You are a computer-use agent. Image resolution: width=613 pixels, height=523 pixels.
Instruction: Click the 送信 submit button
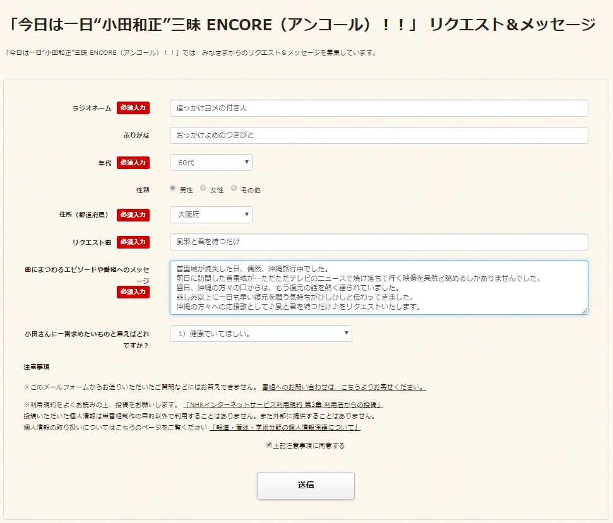pyautogui.click(x=306, y=486)
